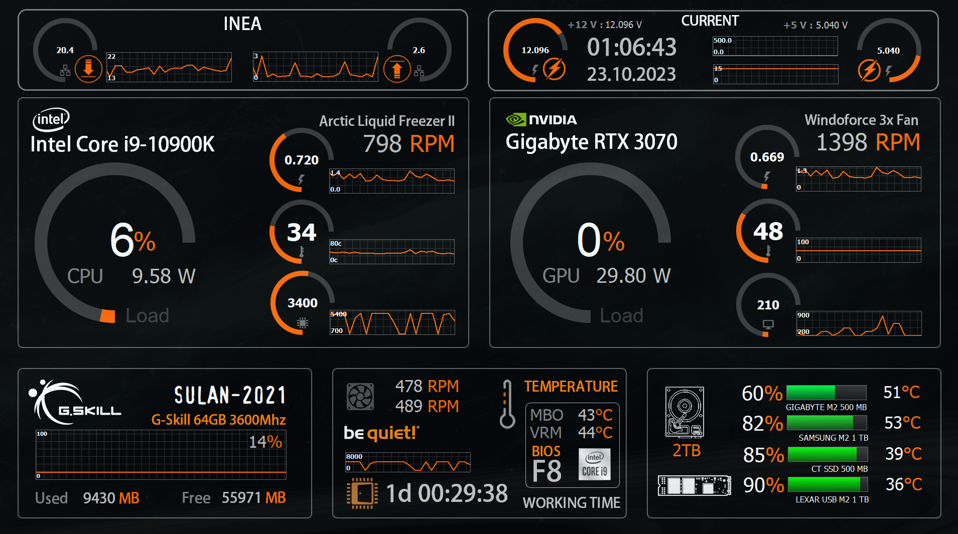The width and height of the screenshot is (958, 534).
Task: Click the INEA network title
Action: pos(242,24)
